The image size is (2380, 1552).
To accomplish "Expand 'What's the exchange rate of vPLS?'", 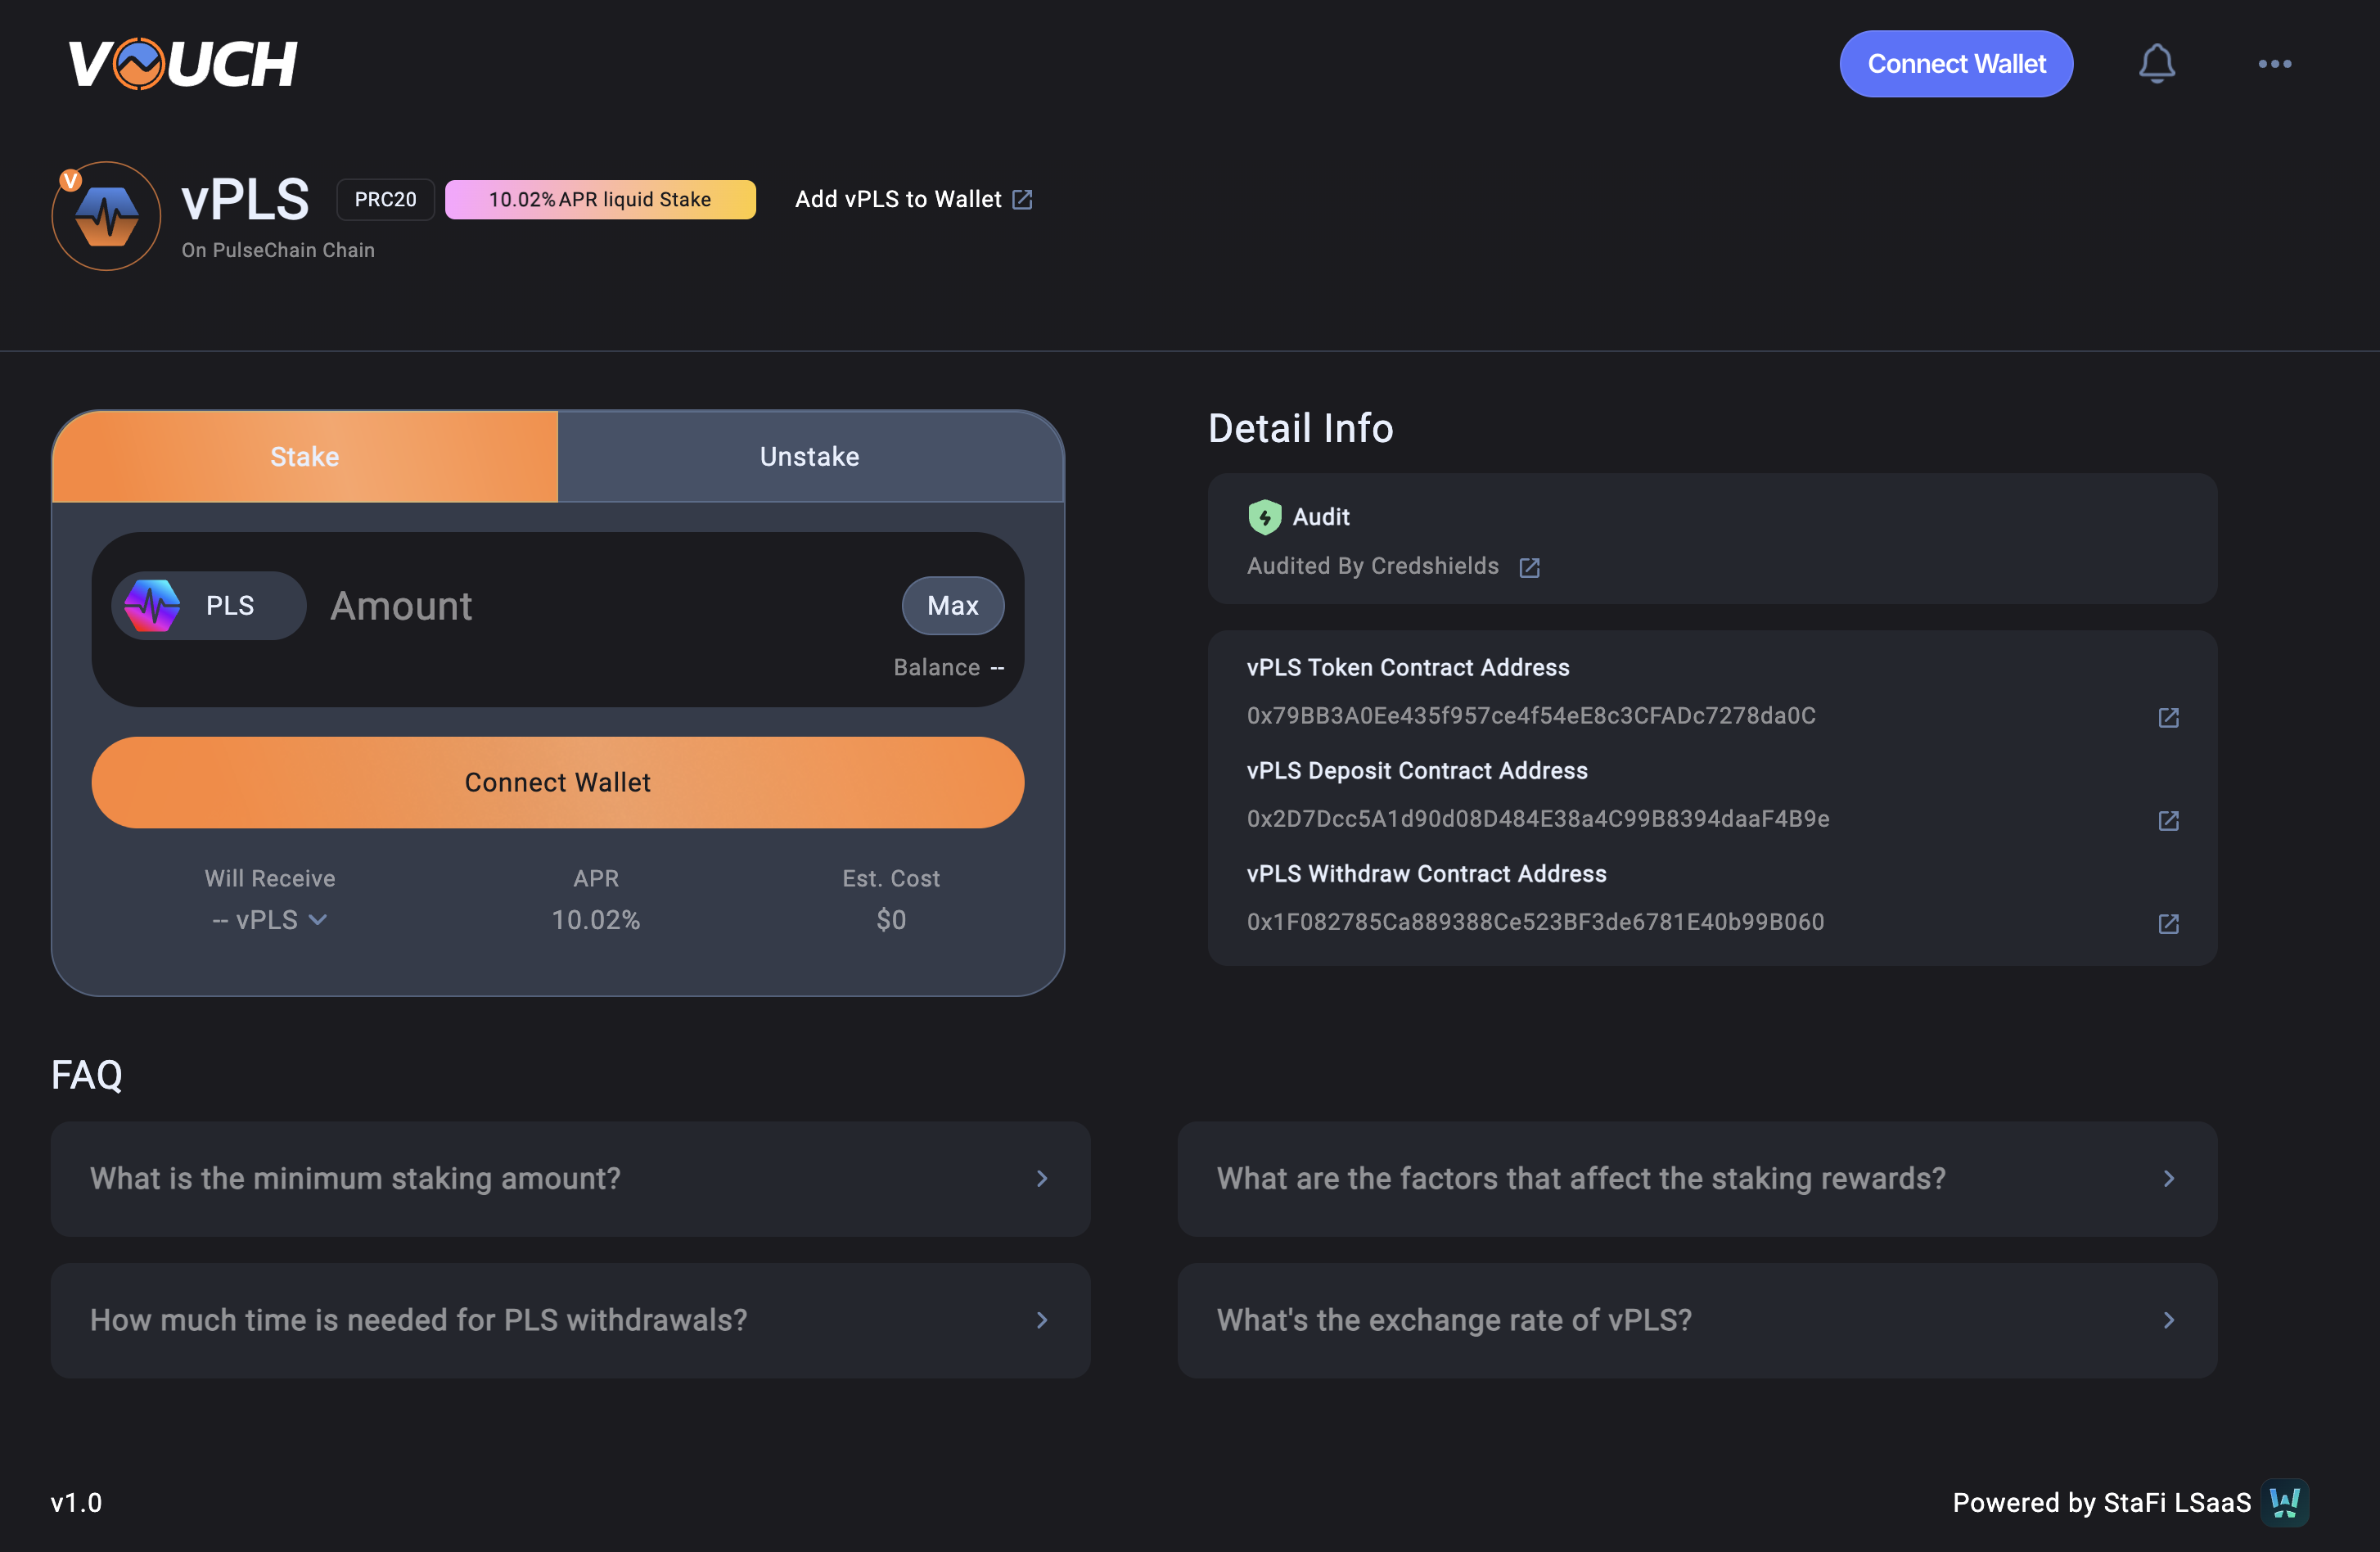I will click(1697, 1320).
